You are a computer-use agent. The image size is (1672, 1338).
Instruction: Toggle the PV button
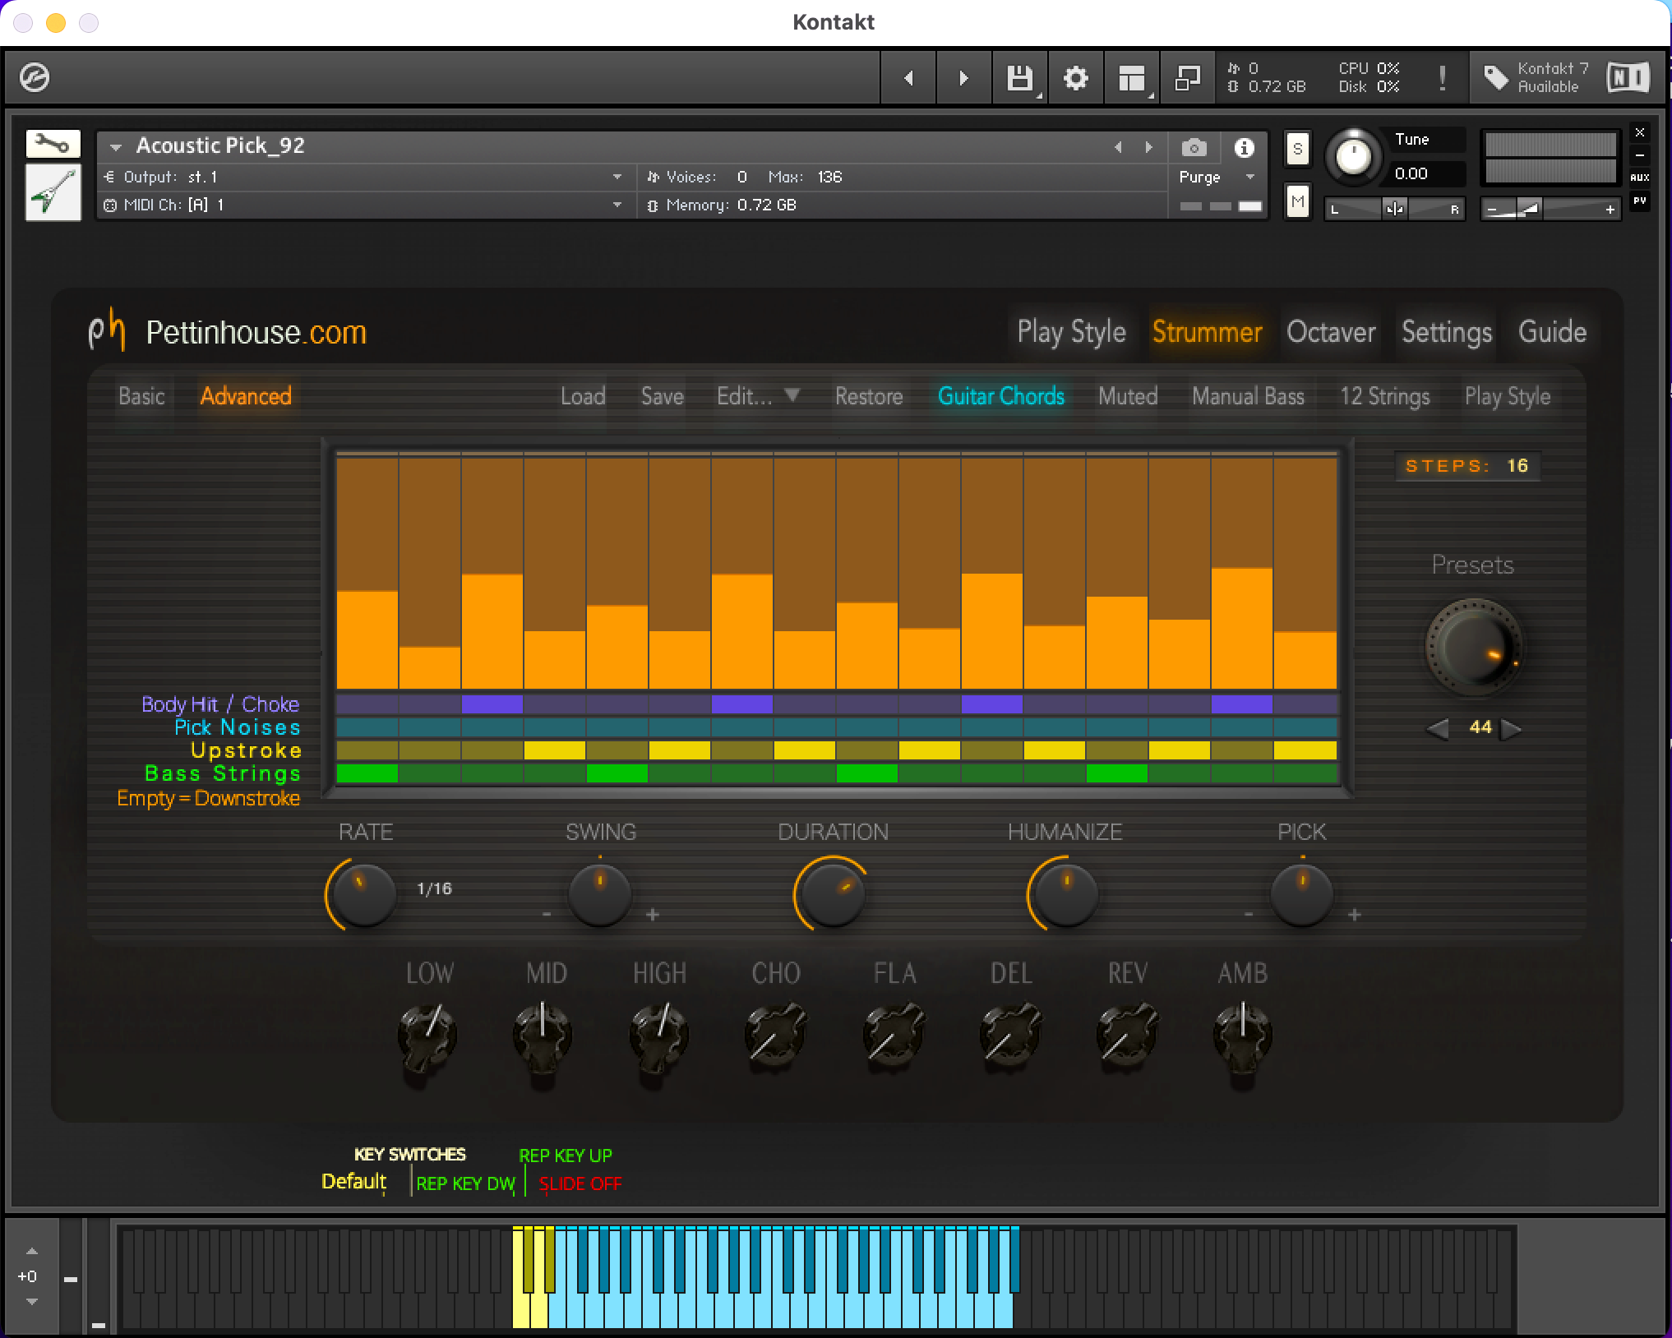1640,201
